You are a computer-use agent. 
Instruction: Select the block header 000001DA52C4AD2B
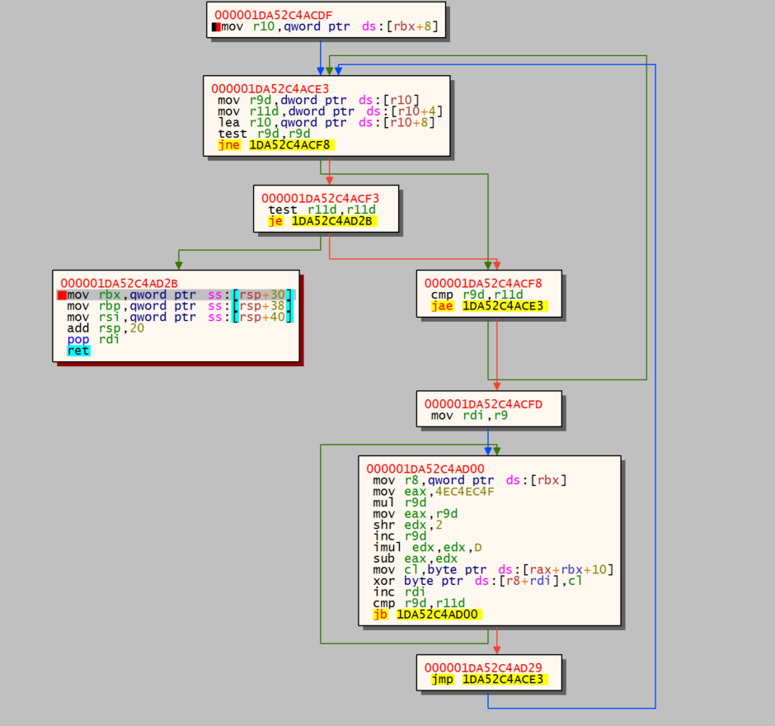click(x=119, y=283)
